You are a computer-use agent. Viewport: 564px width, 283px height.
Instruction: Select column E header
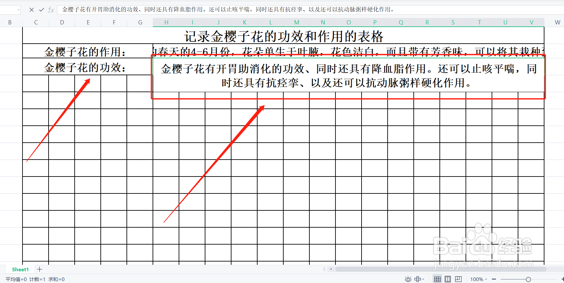click(88, 22)
